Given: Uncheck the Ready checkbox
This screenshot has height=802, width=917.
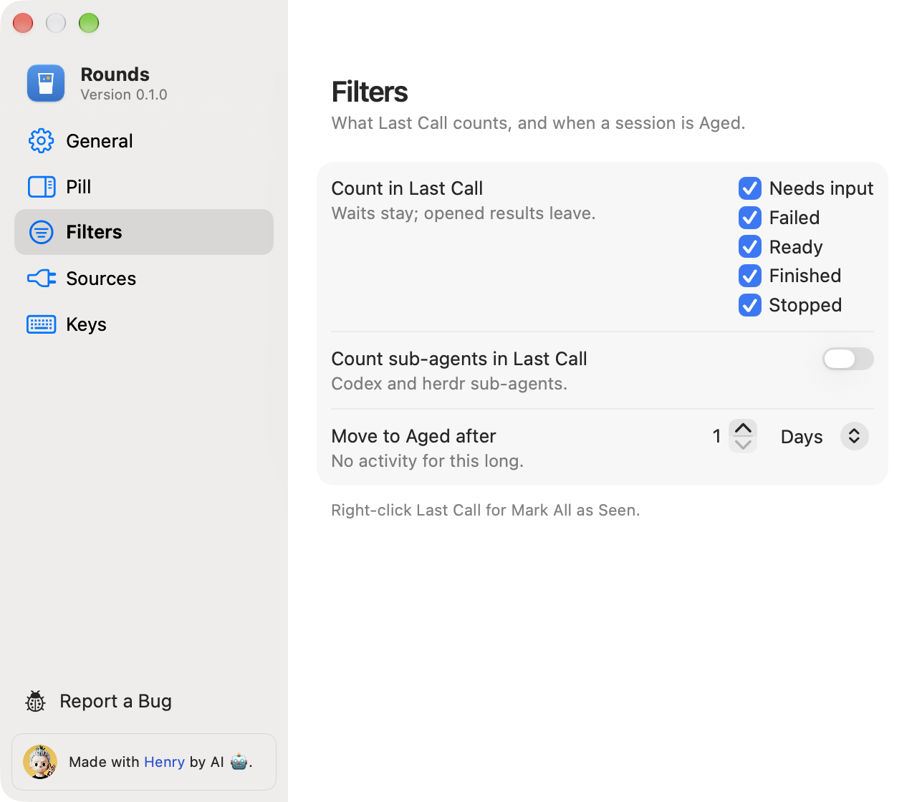Looking at the screenshot, I should click(x=750, y=246).
